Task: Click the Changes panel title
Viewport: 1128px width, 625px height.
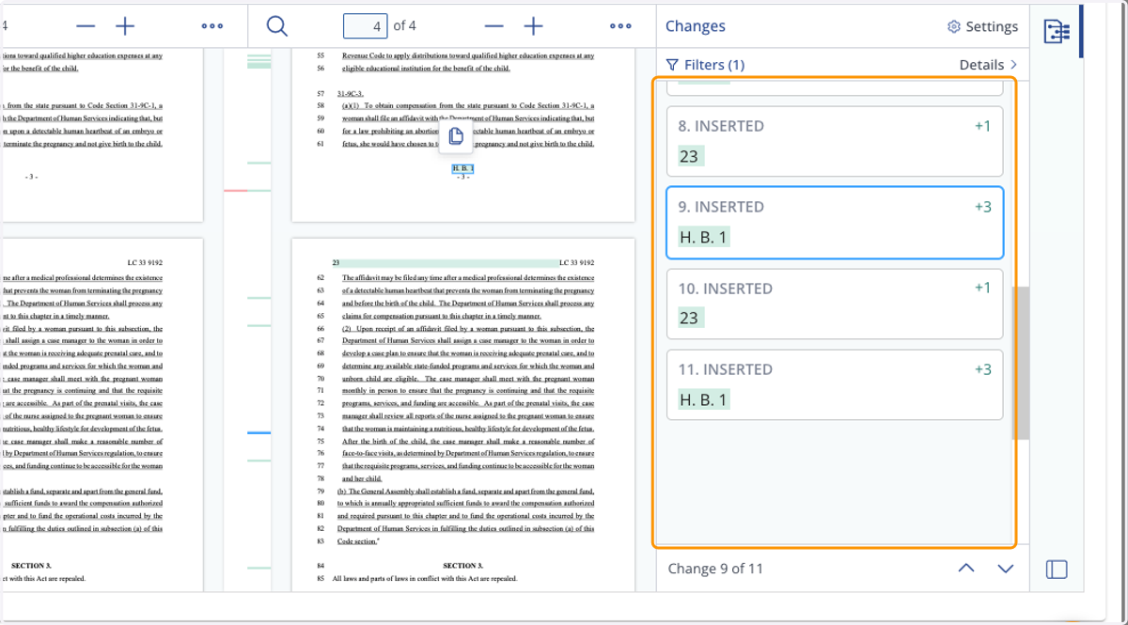Action: [x=695, y=26]
